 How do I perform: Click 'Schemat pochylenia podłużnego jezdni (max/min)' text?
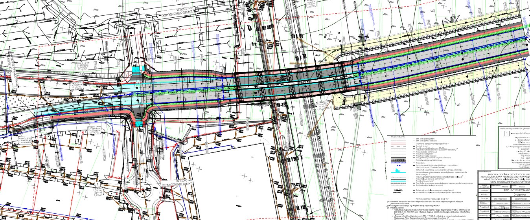click(x=438, y=192)
